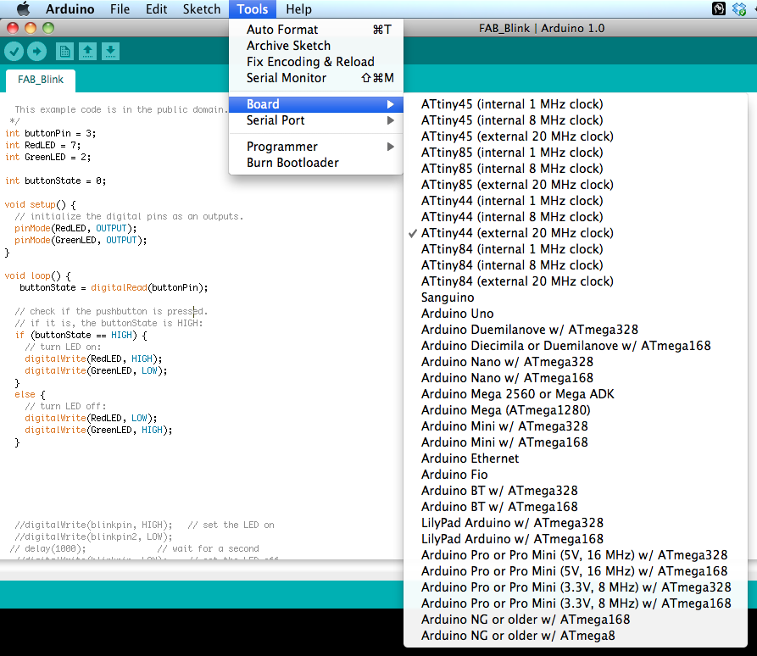757x656 pixels.
Task: Pick Pro or Pro Mini (5V, 16 MHz) ATmega328
Action: coord(575,555)
